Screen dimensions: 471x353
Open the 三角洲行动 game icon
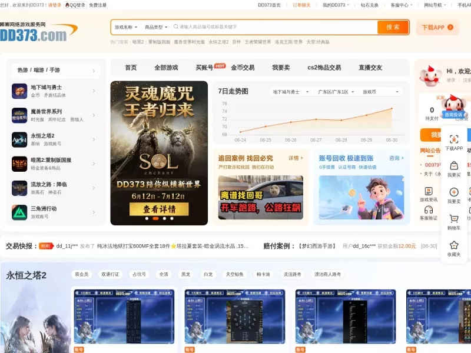(x=19, y=212)
